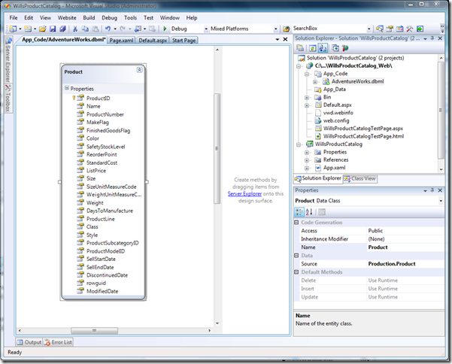The height and width of the screenshot is (364, 452).
Task: Open the Product Data Class object dropdown
Action: [x=441, y=201]
